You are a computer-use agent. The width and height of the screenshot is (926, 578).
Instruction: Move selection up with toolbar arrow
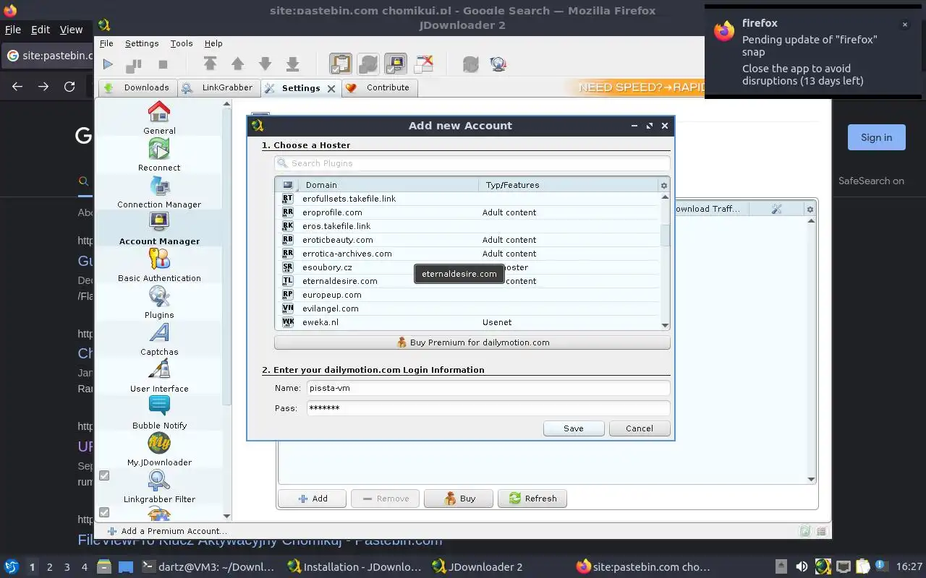[x=237, y=64]
